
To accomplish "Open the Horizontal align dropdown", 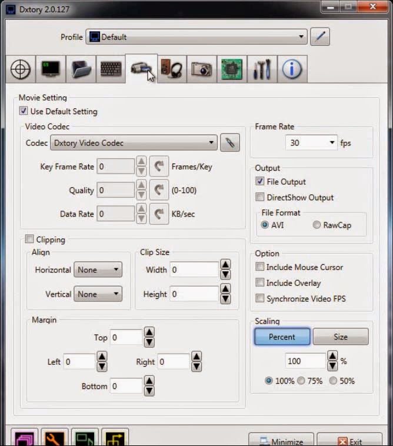I will [98, 269].
